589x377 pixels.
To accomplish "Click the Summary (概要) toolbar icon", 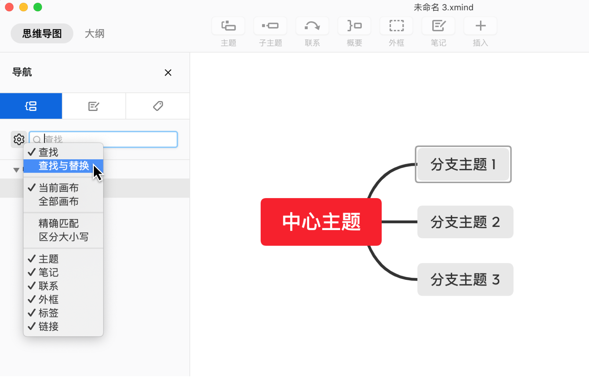I will (354, 26).
